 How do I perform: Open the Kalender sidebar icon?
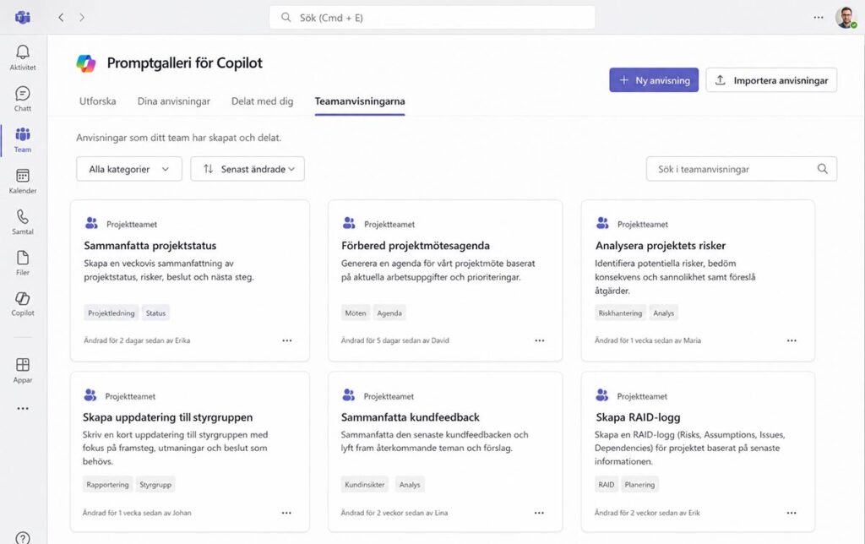point(23,176)
